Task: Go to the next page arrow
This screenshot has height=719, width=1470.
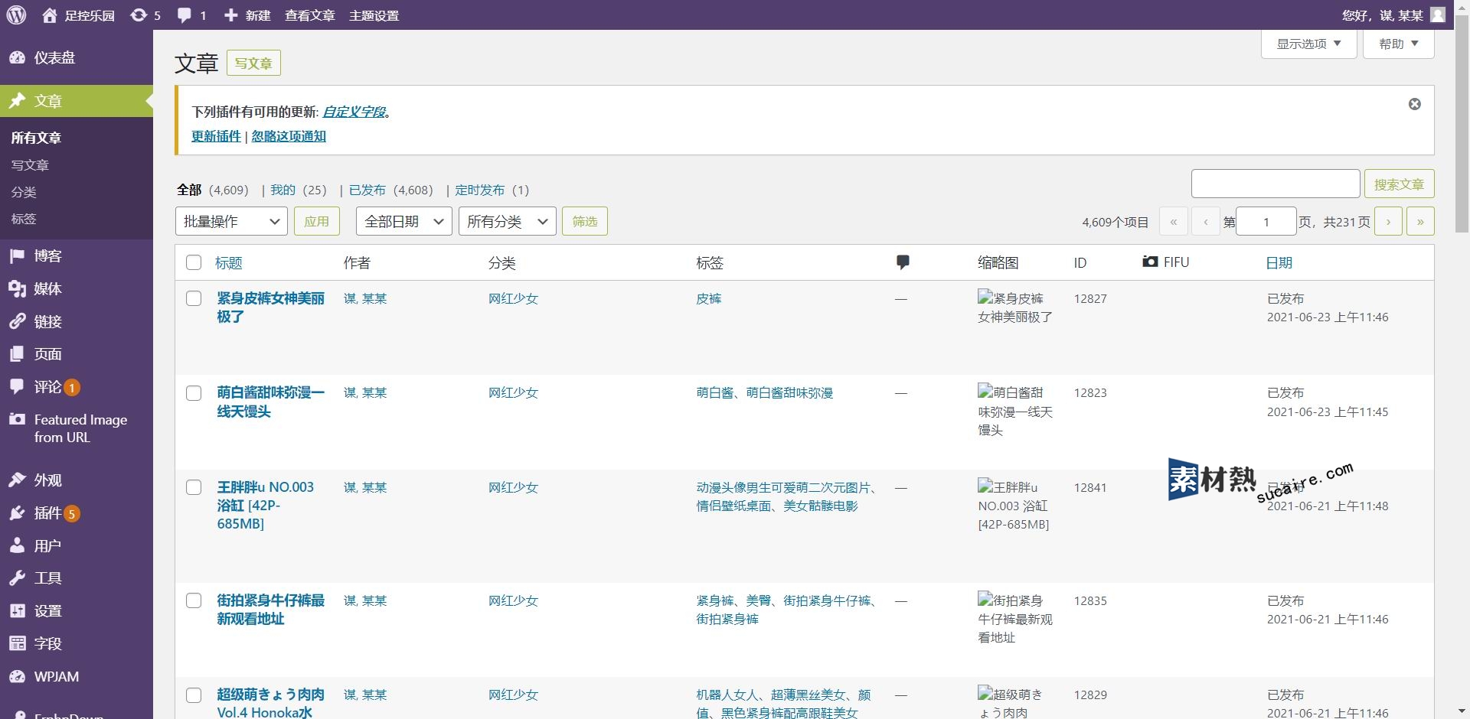Action: 1388,222
